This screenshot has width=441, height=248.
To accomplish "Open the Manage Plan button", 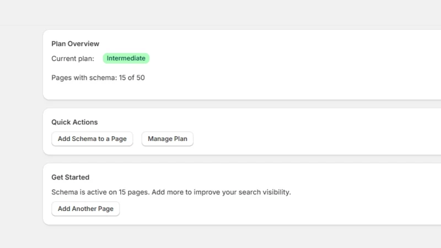I will click(168, 139).
